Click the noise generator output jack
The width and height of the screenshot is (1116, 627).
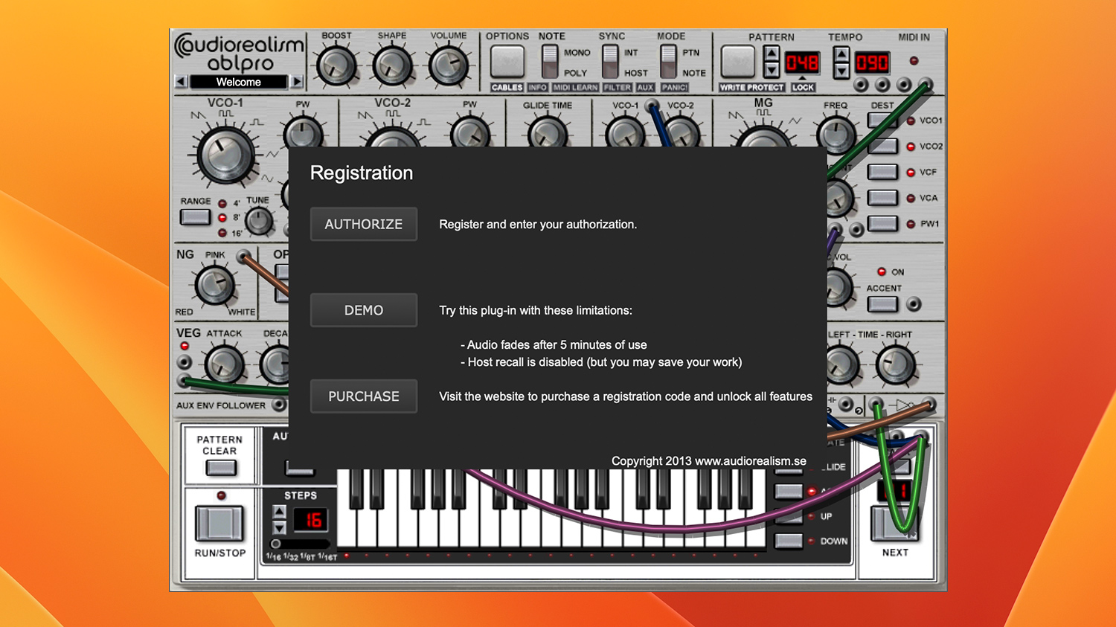(x=243, y=257)
